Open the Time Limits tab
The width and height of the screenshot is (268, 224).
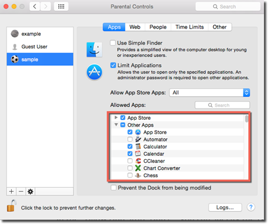[x=190, y=27]
